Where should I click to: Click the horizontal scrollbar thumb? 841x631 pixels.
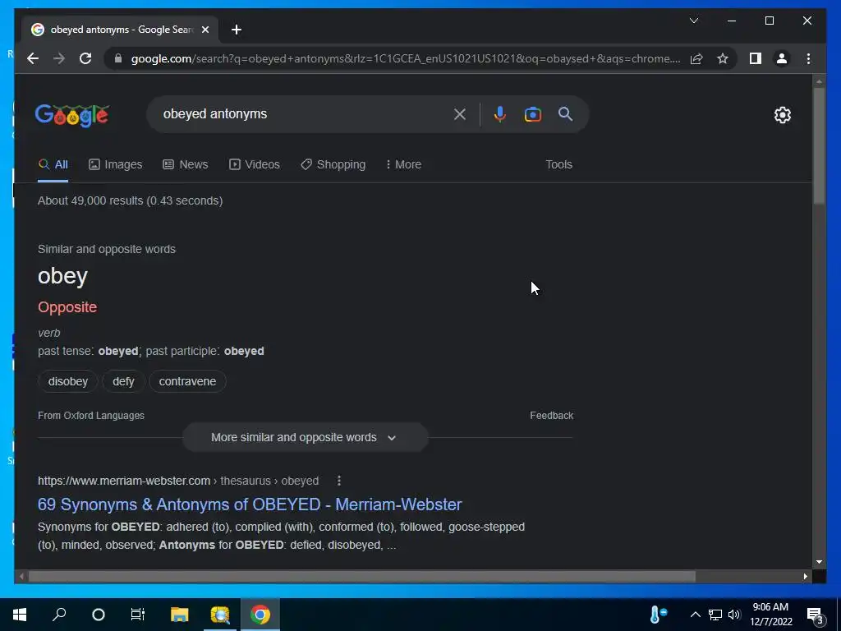click(x=362, y=576)
